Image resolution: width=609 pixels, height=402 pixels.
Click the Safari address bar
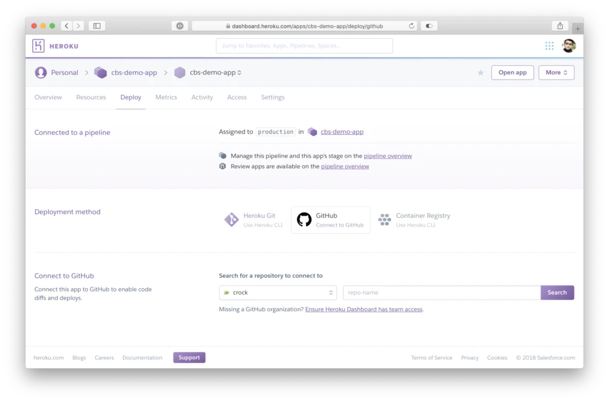point(304,26)
